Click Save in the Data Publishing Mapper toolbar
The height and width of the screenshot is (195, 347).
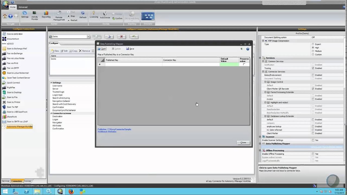point(130,49)
